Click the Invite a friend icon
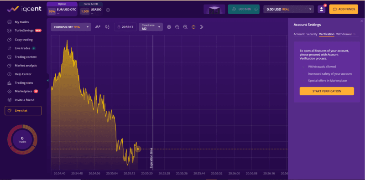 coord(10,100)
